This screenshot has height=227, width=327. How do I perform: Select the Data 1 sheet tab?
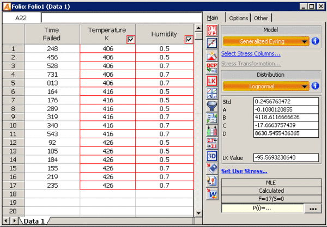click(x=34, y=221)
